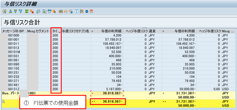Open the subtotals icon next to sigma
This screenshot has width=237, height=110.
32,11
